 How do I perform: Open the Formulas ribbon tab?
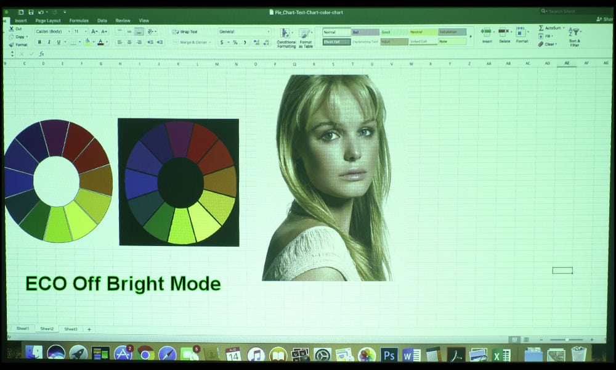[x=79, y=20]
